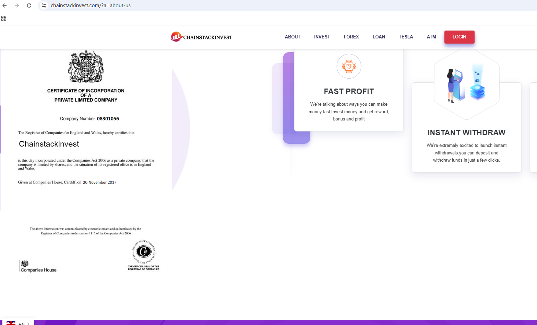Screen dimensions: 537x325
Task: Open the ATM menu item
Action: 431,37
